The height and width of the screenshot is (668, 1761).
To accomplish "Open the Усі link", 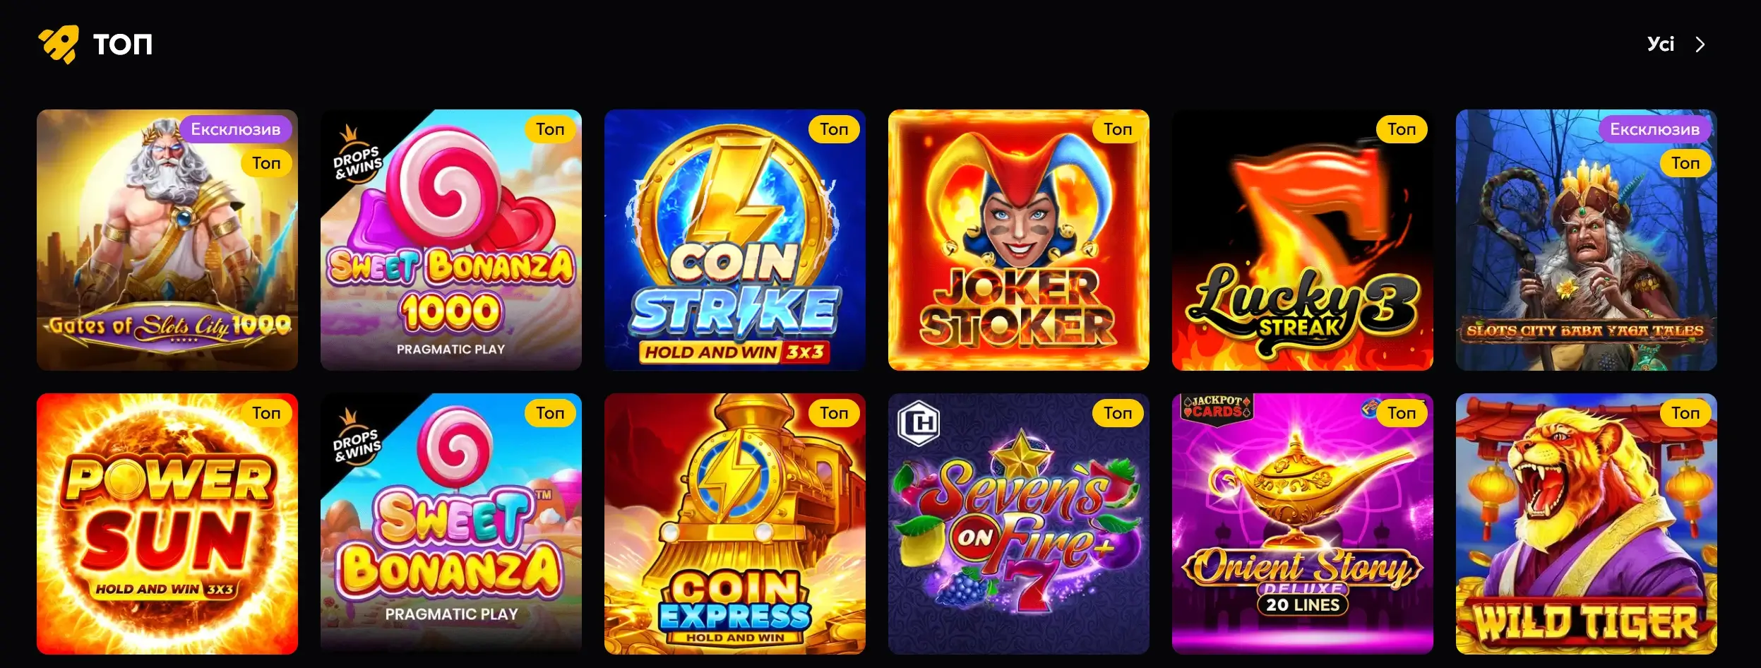I will click(1661, 44).
